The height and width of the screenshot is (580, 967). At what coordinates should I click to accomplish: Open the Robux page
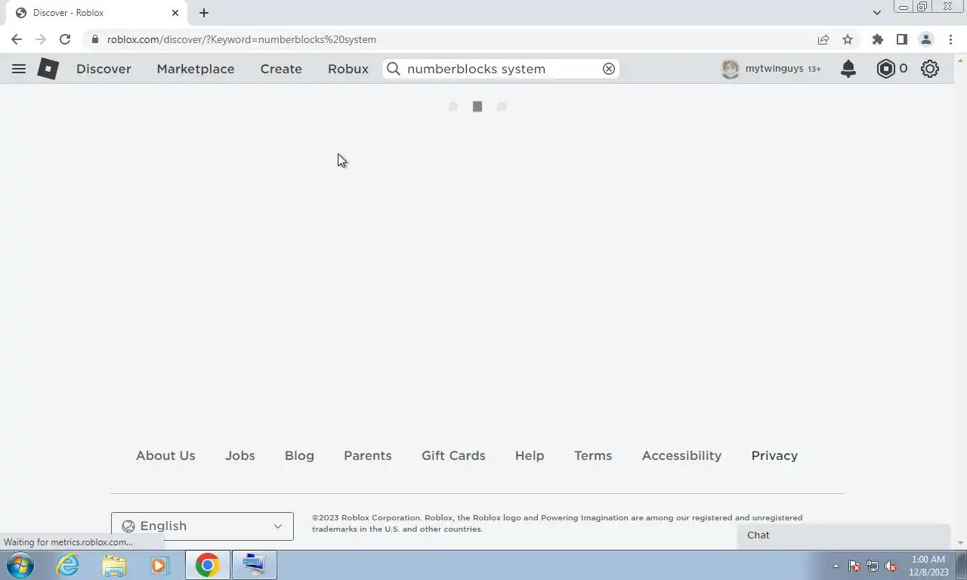(x=348, y=69)
